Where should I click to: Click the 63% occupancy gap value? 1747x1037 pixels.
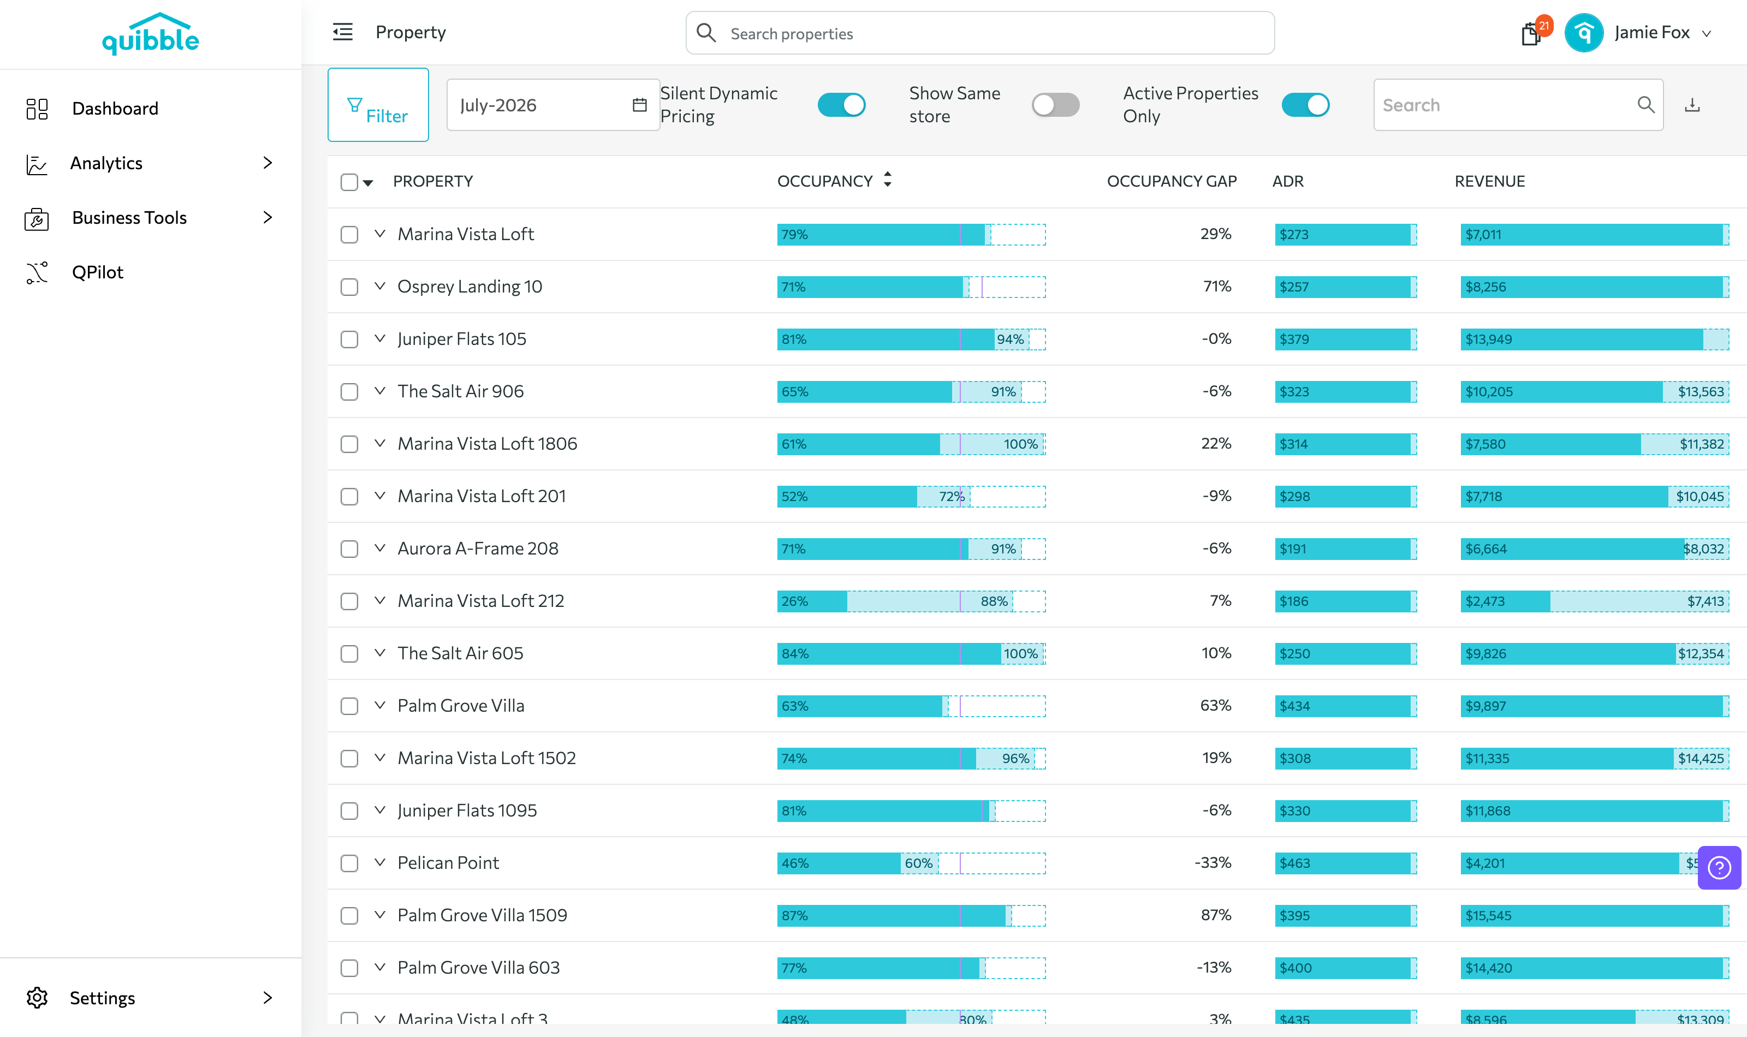click(1215, 706)
